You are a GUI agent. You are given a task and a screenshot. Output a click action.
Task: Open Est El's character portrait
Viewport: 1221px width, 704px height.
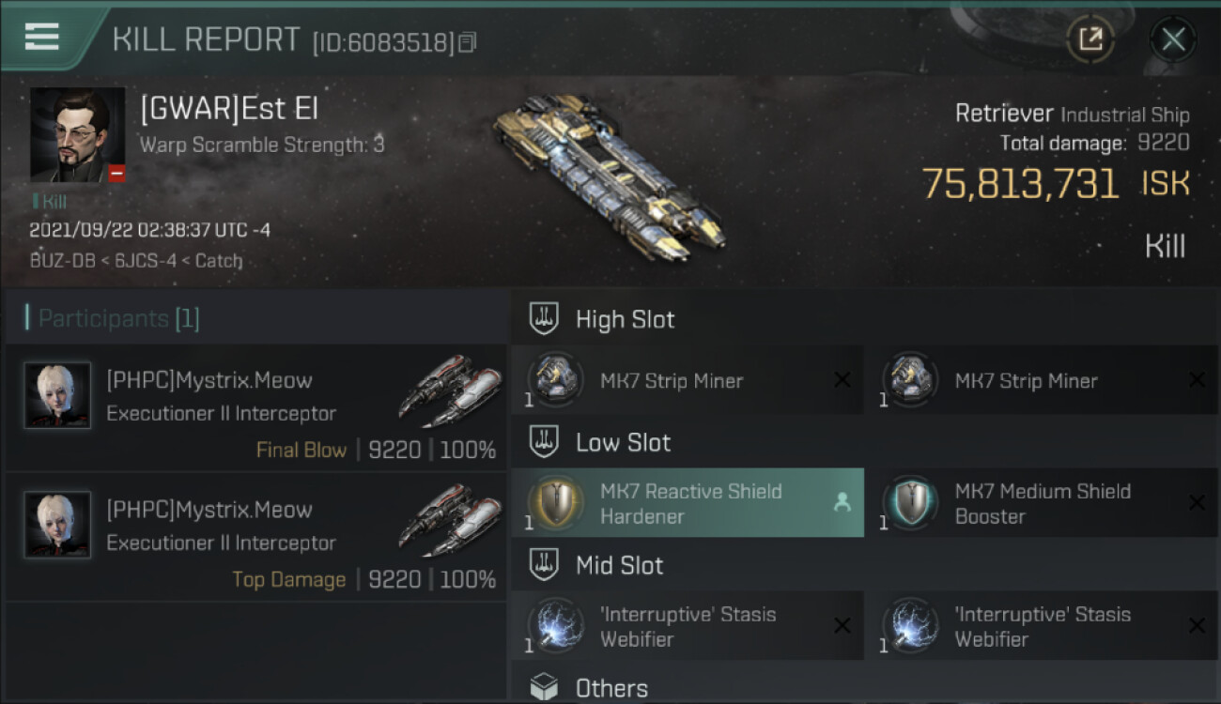[77, 135]
